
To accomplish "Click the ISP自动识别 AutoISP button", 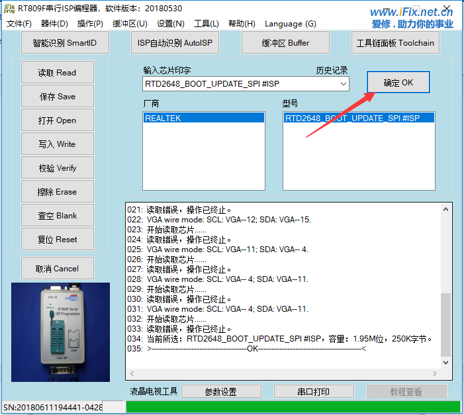I will (174, 43).
